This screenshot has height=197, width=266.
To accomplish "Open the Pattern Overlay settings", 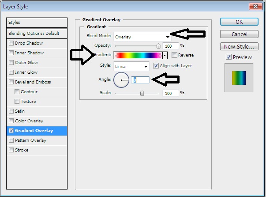I will pyautogui.click(x=30, y=140).
